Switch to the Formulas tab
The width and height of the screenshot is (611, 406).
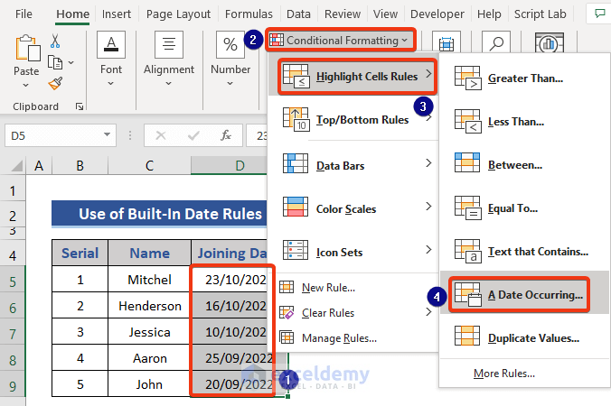249,14
